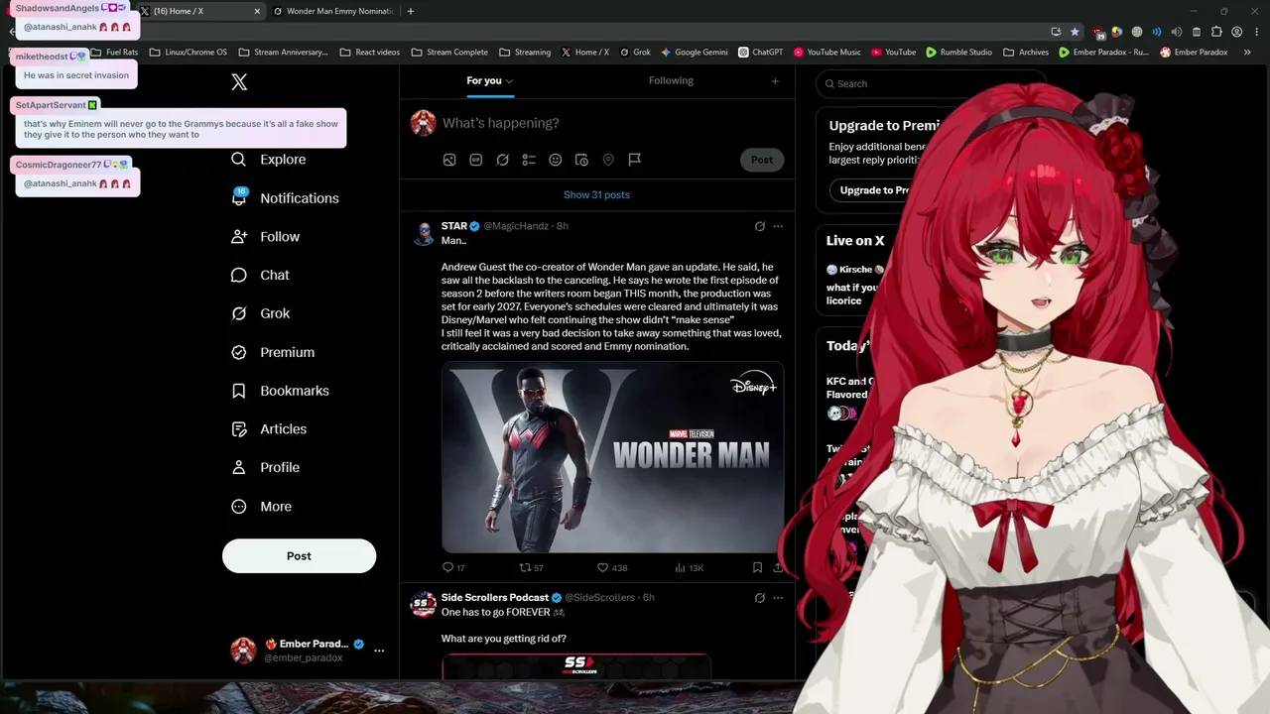Add a new timeline tab with plus
The width and height of the screenshot is (1270, 714).
(775, 81)
